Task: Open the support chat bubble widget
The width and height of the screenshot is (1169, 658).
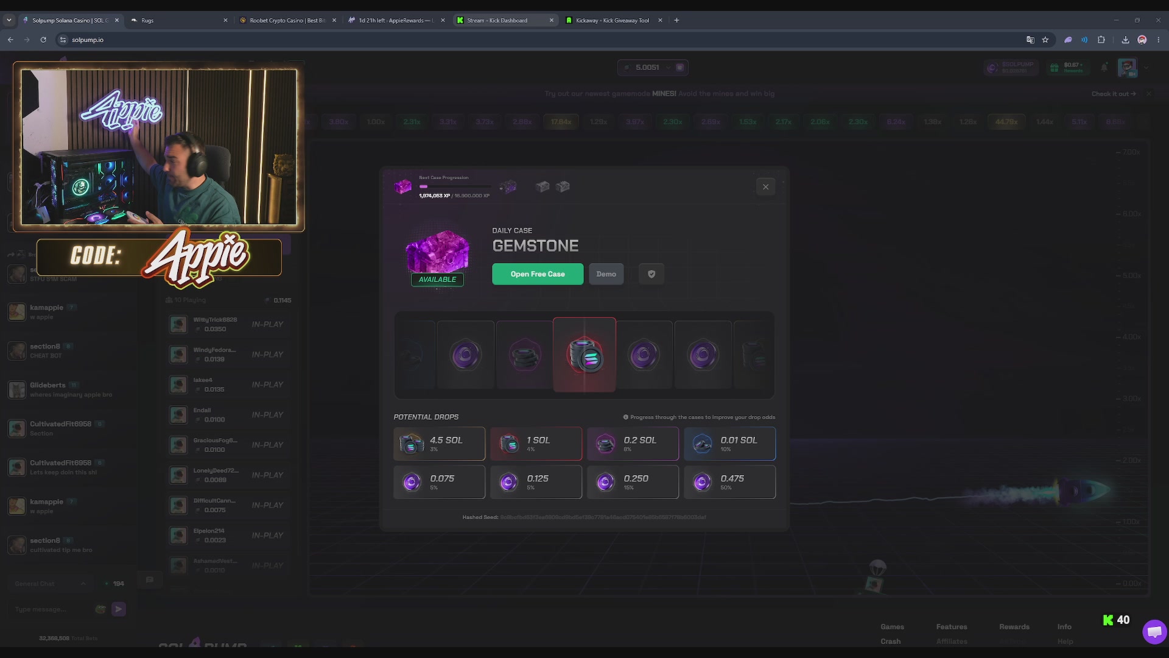Action: point(1154,632)
